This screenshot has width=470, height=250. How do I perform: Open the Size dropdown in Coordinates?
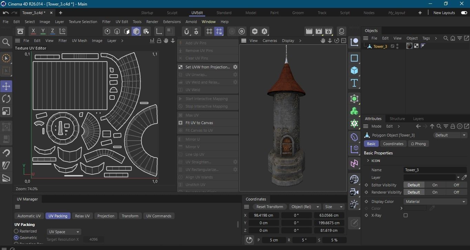tap(334, 207)
